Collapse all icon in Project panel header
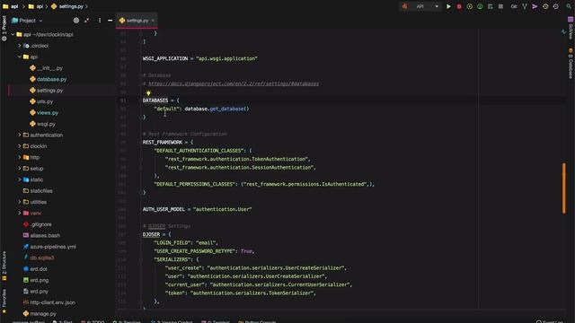The image size is (575, 323). coord(86,21)
